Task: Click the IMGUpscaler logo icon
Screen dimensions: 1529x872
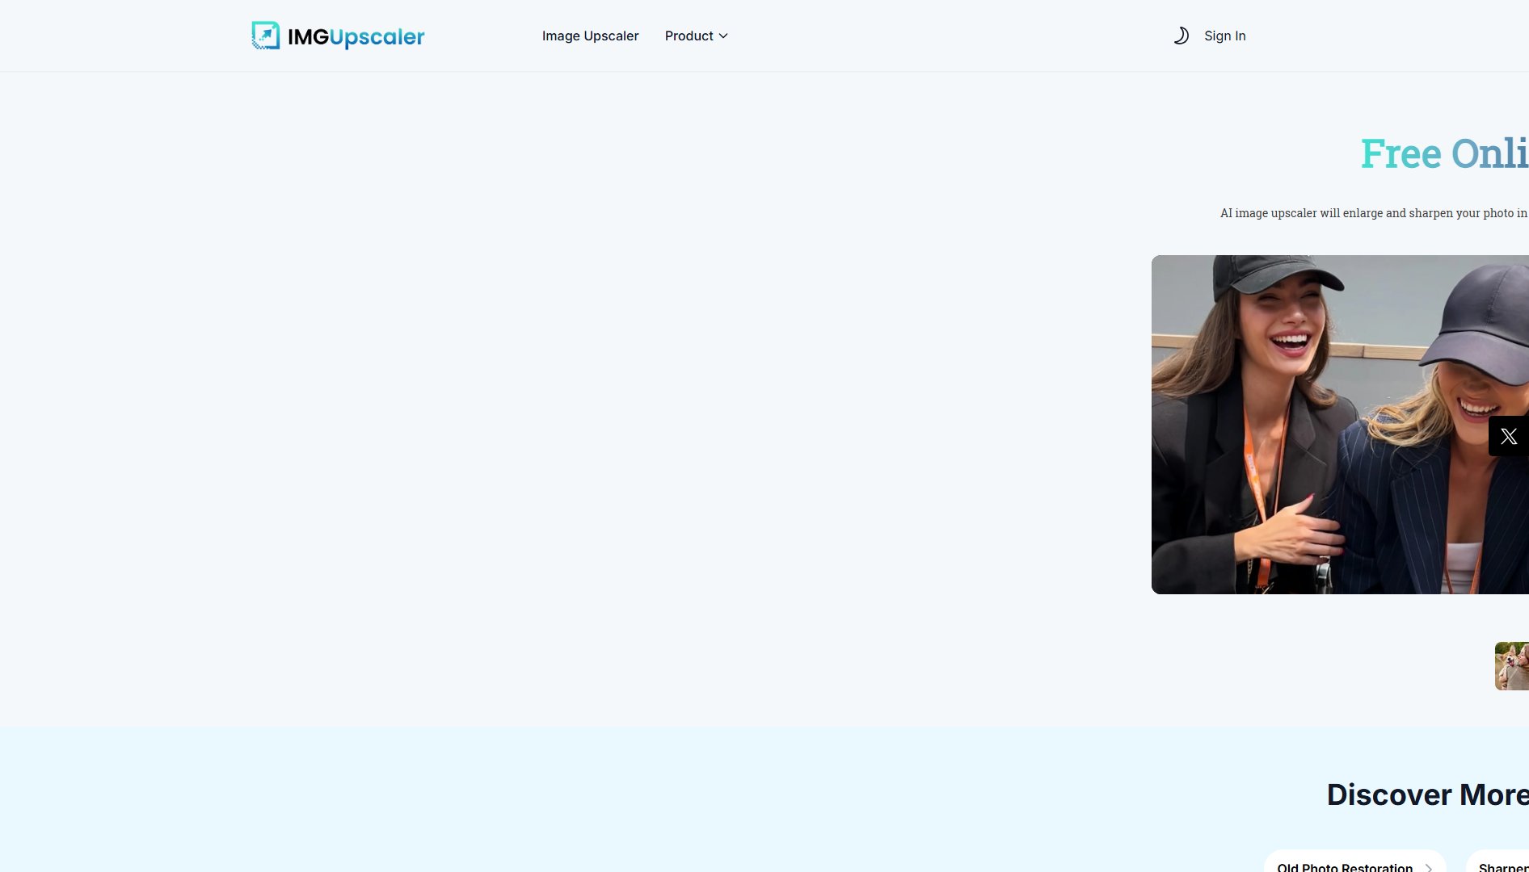Action: pyautogui.click(x=265, y=36)
